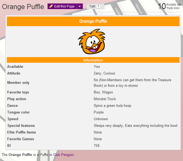183x161 pixels.
Task: Select the 'Yes' value text
Action: pos(97,66)
